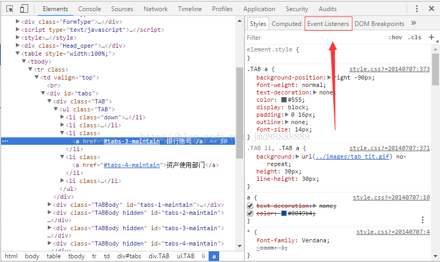Switch to the Elements tab

[x=55, y=9]
